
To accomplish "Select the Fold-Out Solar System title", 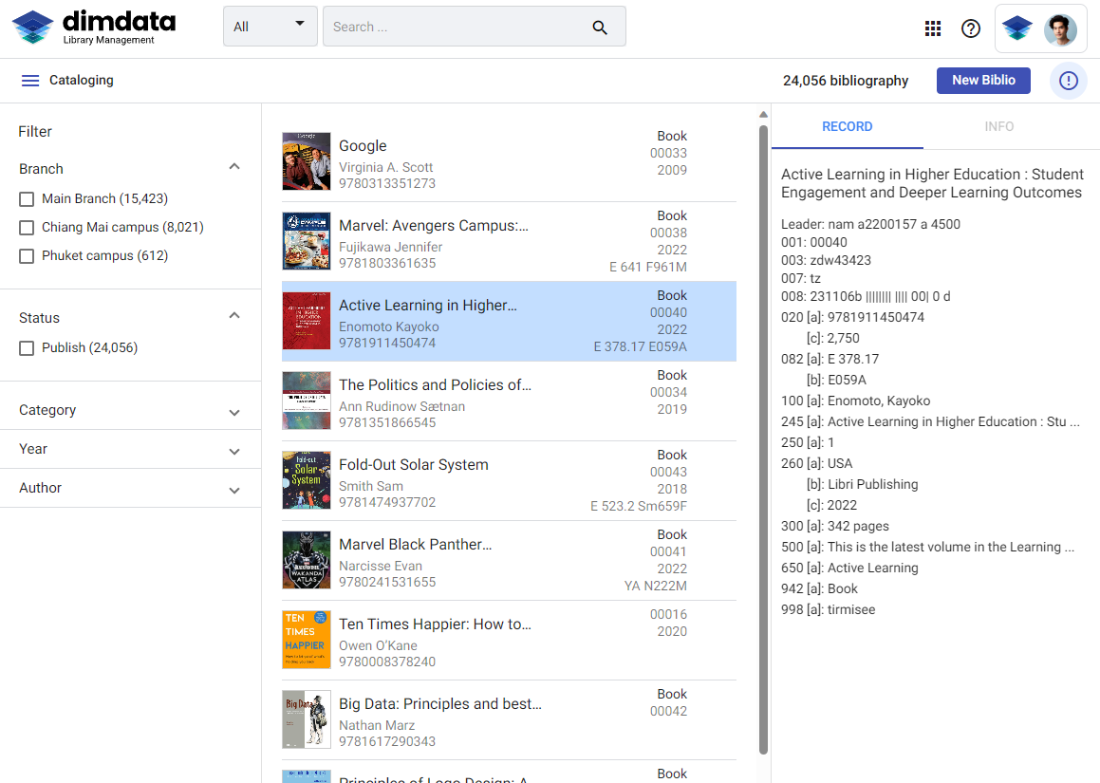I will pyautogui.click(x=413, y=464).
